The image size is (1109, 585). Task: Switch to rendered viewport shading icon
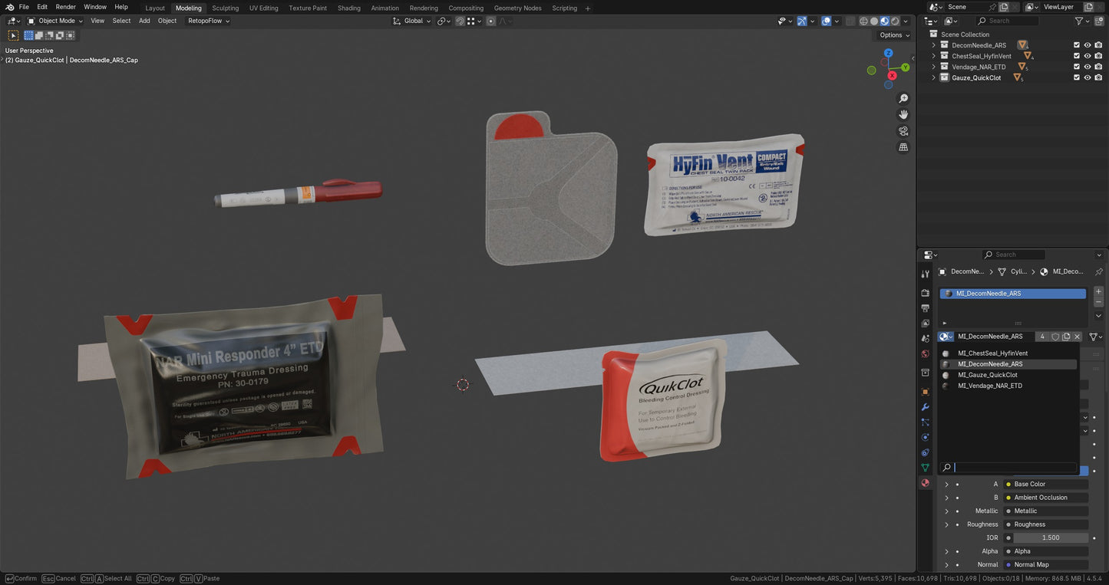click(895, 21)
